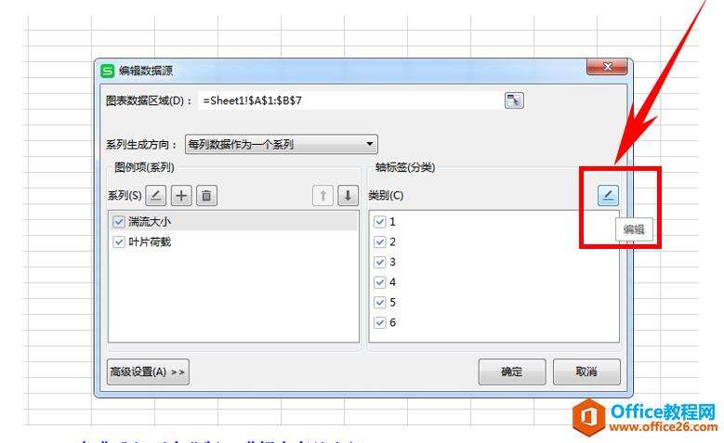The width and height of the screenshot is (724, 443).
Task: Edit category axis labels with pencil icon
Action: coord(608,196)
